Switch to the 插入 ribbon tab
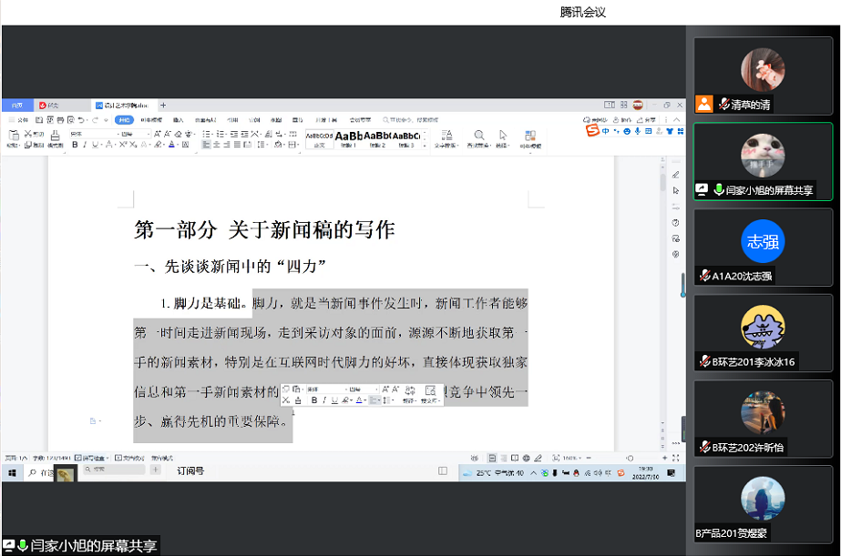 [179, 119]
